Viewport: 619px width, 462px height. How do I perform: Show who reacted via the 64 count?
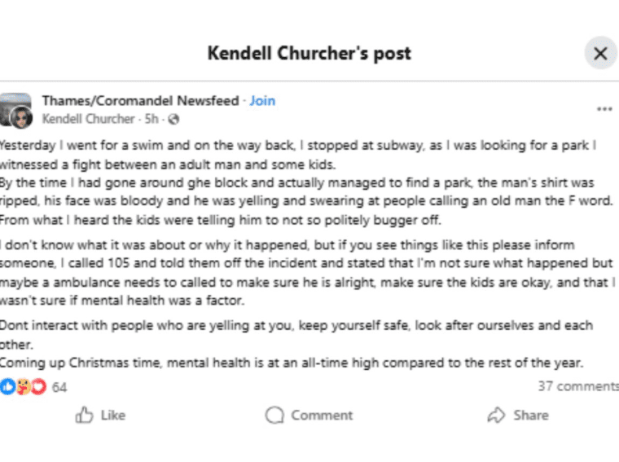(59, 387)
